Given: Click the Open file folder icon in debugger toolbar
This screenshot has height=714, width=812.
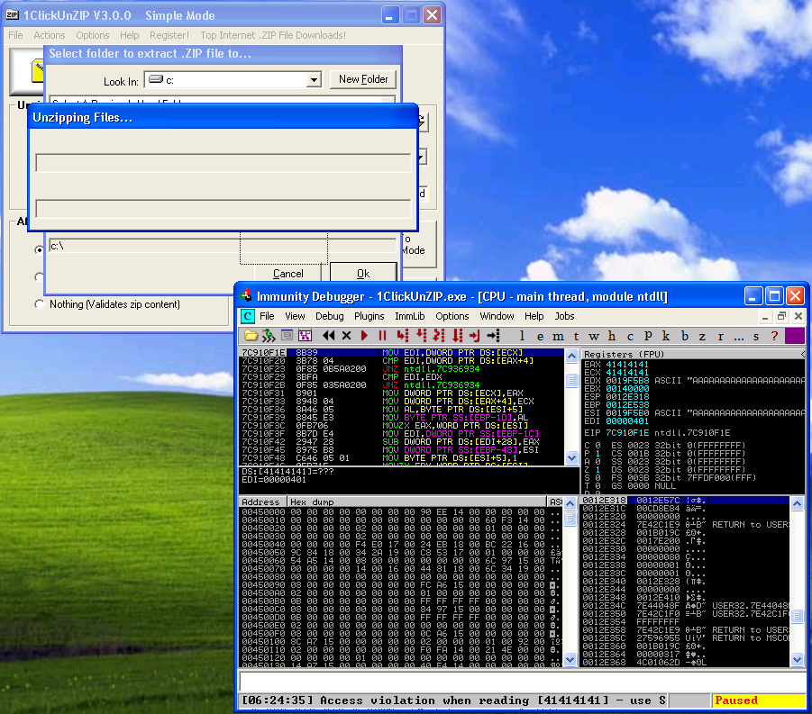Looking at the screenshot, I should (x=251, y=336).
